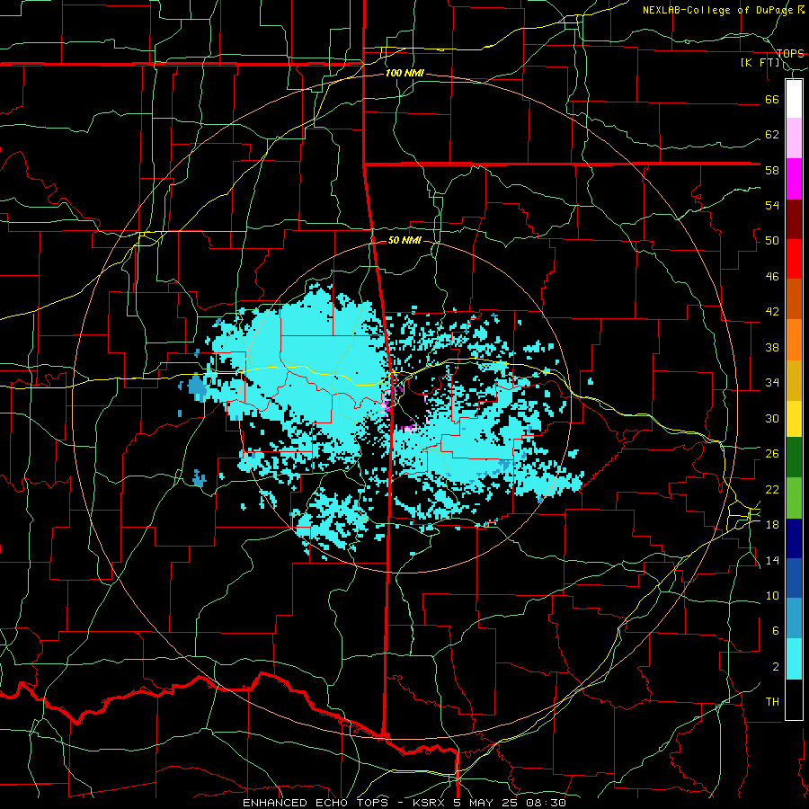Screen dimensions: 809x809
Task: Click the '100 NMI' range ring label
Action: pos(404,74)
